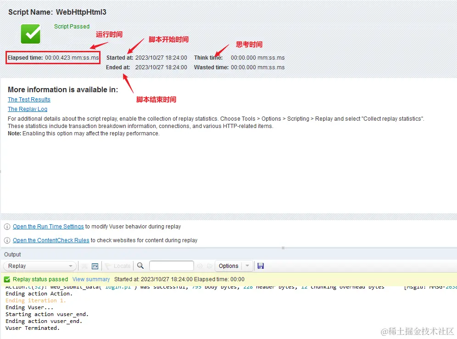
Task: Click the Started at timestamp in summary header
Action: pos(161,58)
